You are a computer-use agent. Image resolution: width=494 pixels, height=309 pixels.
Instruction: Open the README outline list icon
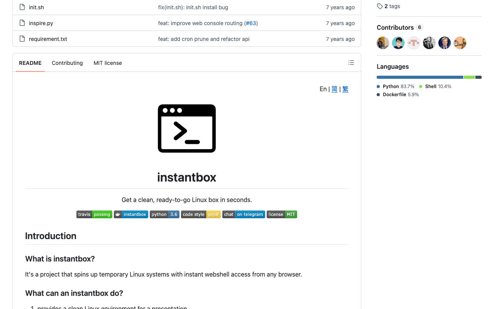[x=351, y=63]
